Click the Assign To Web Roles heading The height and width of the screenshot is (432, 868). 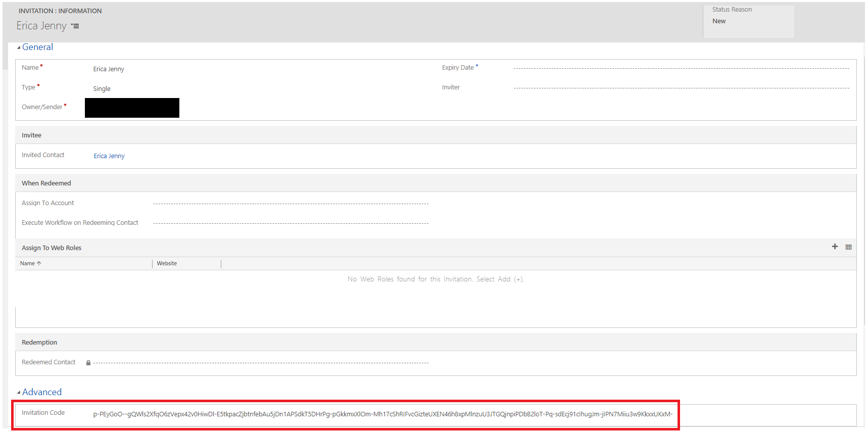[x=52, y=248]
